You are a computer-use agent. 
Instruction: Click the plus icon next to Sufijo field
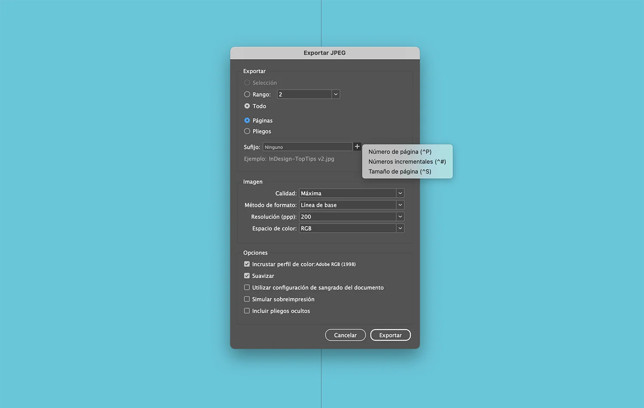pyautogui.click(x=357, y=147)
